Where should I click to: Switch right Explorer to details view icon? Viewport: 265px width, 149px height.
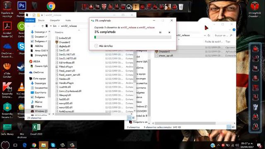[229, 127]
